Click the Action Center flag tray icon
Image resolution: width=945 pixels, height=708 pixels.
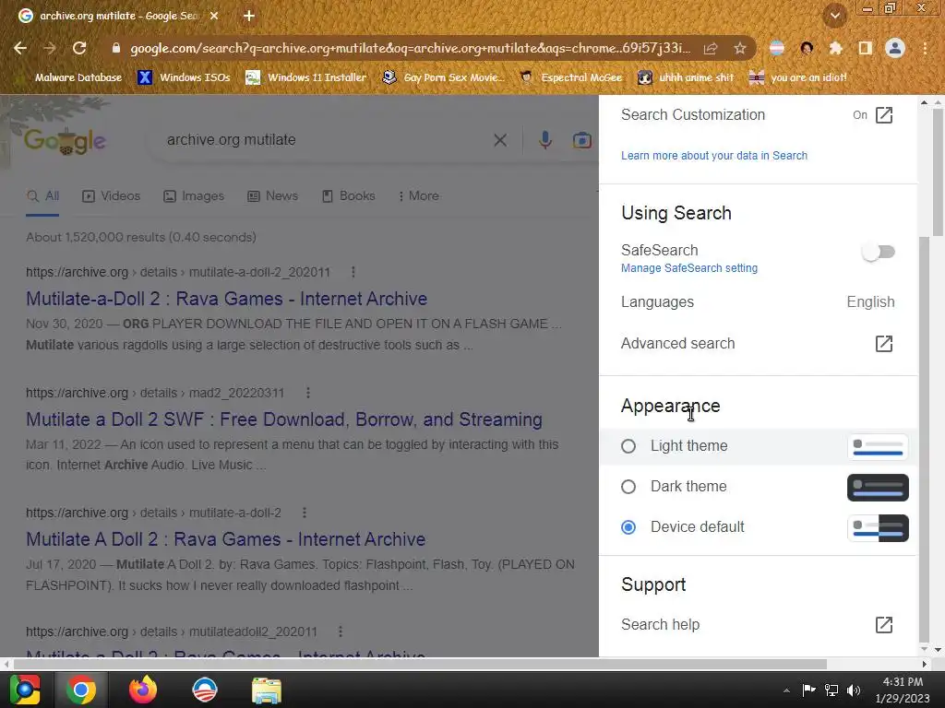click(x=808, y=690)
